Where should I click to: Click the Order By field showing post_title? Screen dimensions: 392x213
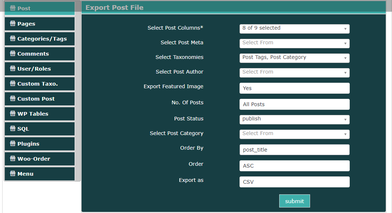coord(294,150)
